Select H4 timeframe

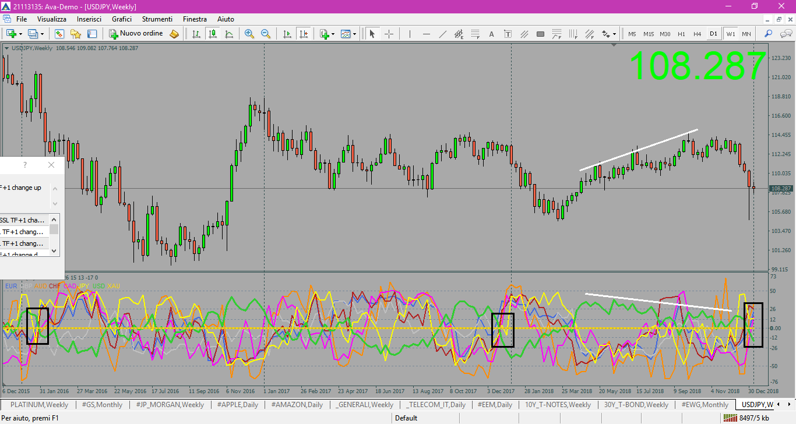click(x=697, y=34)
